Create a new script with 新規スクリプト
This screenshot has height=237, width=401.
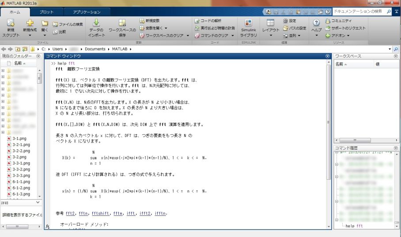11,28
